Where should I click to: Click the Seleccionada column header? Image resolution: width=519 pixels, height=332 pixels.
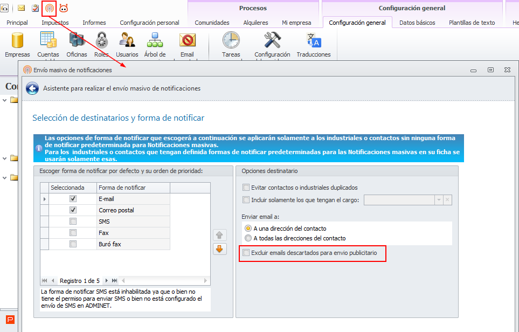tap(73, 188)
